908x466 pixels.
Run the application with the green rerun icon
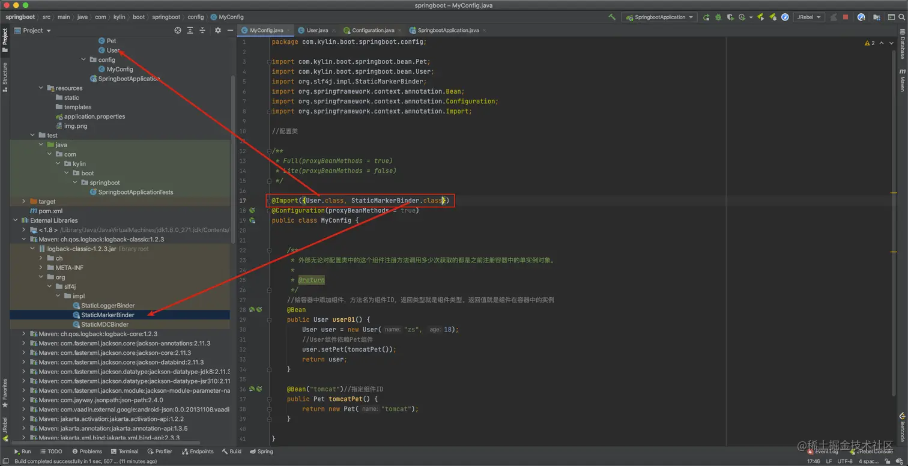click(706, 17)
